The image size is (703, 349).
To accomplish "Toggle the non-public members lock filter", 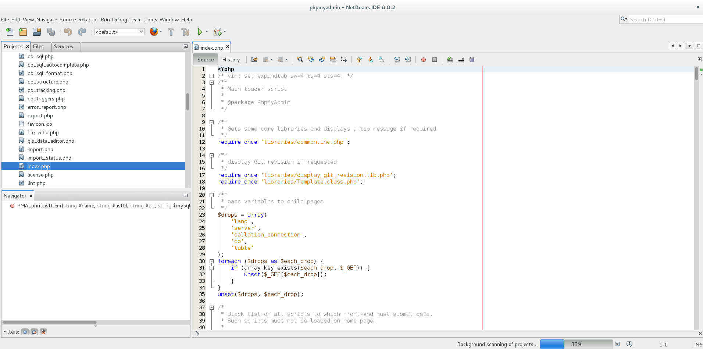I will coord(43,332).
